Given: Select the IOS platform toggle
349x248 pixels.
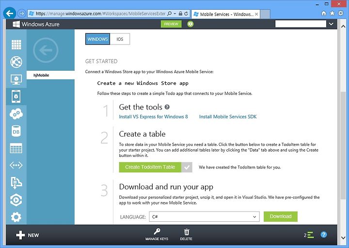Looking at the screenshot, I should point(120,39).
